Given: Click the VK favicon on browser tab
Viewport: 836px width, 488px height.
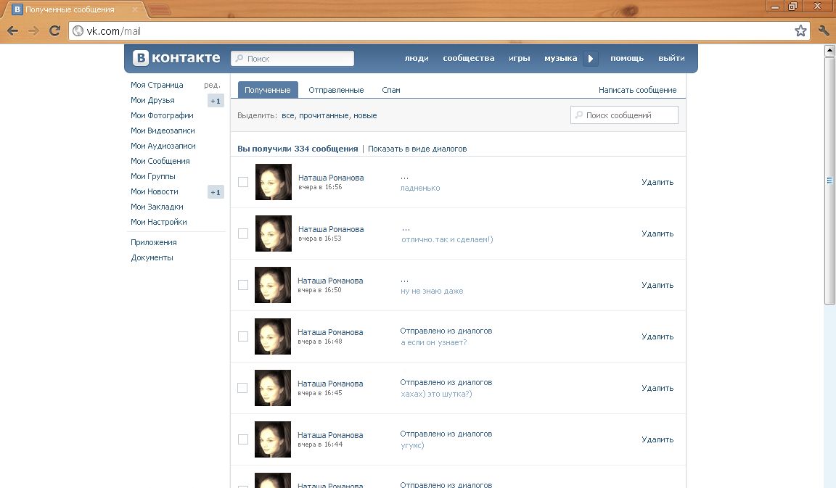Looking at the screenshot, I should click(x=17, y=9).
